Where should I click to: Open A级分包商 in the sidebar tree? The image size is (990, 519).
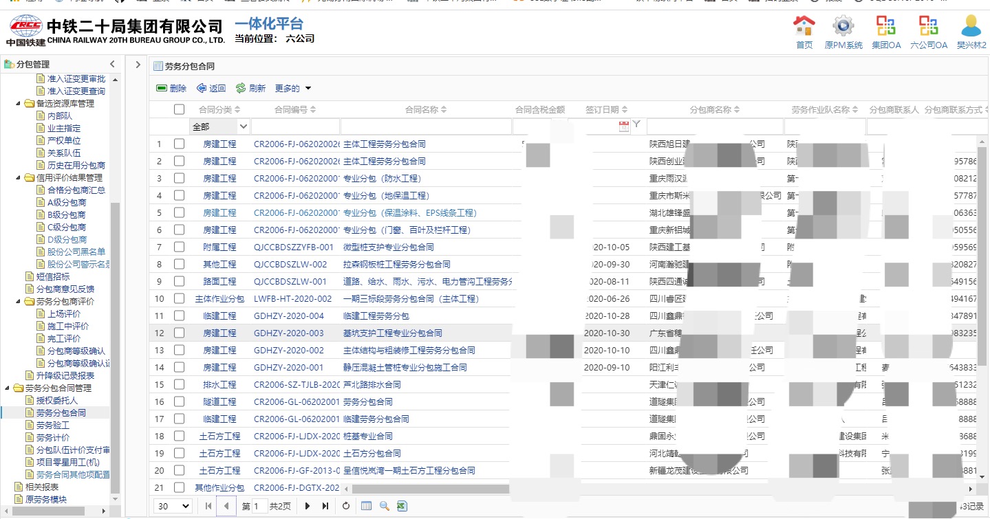(66, 202)
